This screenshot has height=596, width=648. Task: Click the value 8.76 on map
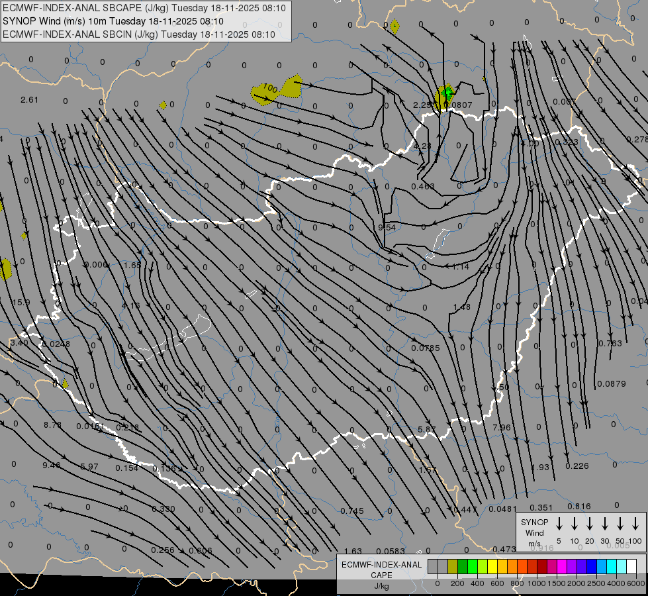[52, 424]
